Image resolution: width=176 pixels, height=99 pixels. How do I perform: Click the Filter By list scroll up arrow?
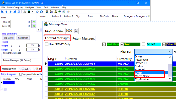(170, 57)
